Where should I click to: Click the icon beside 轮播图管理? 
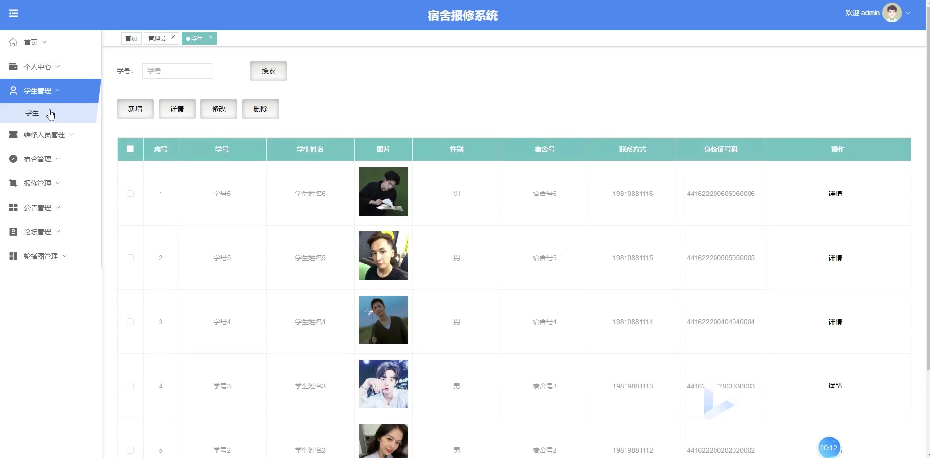(13, 256)
